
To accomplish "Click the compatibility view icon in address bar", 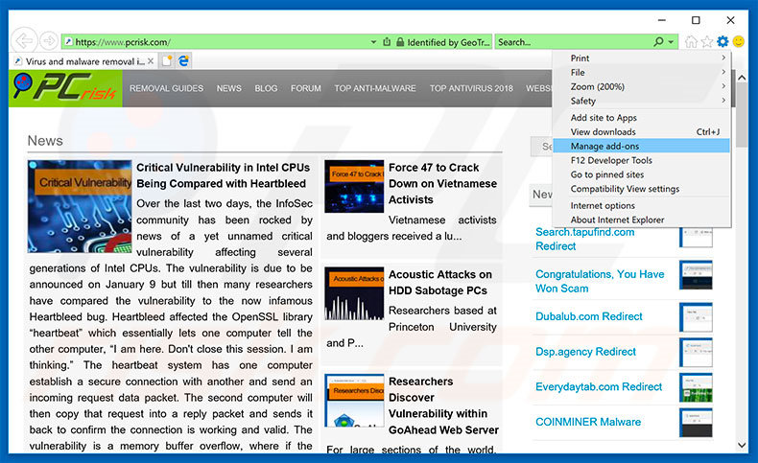I will tap(387, 42).
